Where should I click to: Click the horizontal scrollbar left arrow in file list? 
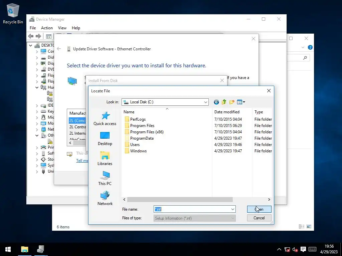[x=124, y=199]
